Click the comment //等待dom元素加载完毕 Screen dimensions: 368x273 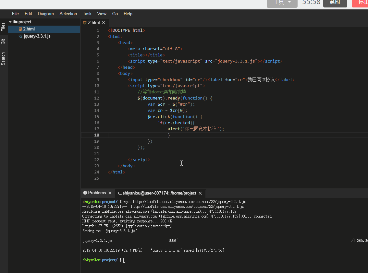(162, 92)
